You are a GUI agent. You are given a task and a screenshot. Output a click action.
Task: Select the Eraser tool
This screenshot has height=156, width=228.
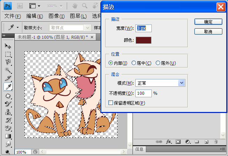(8, 128)
